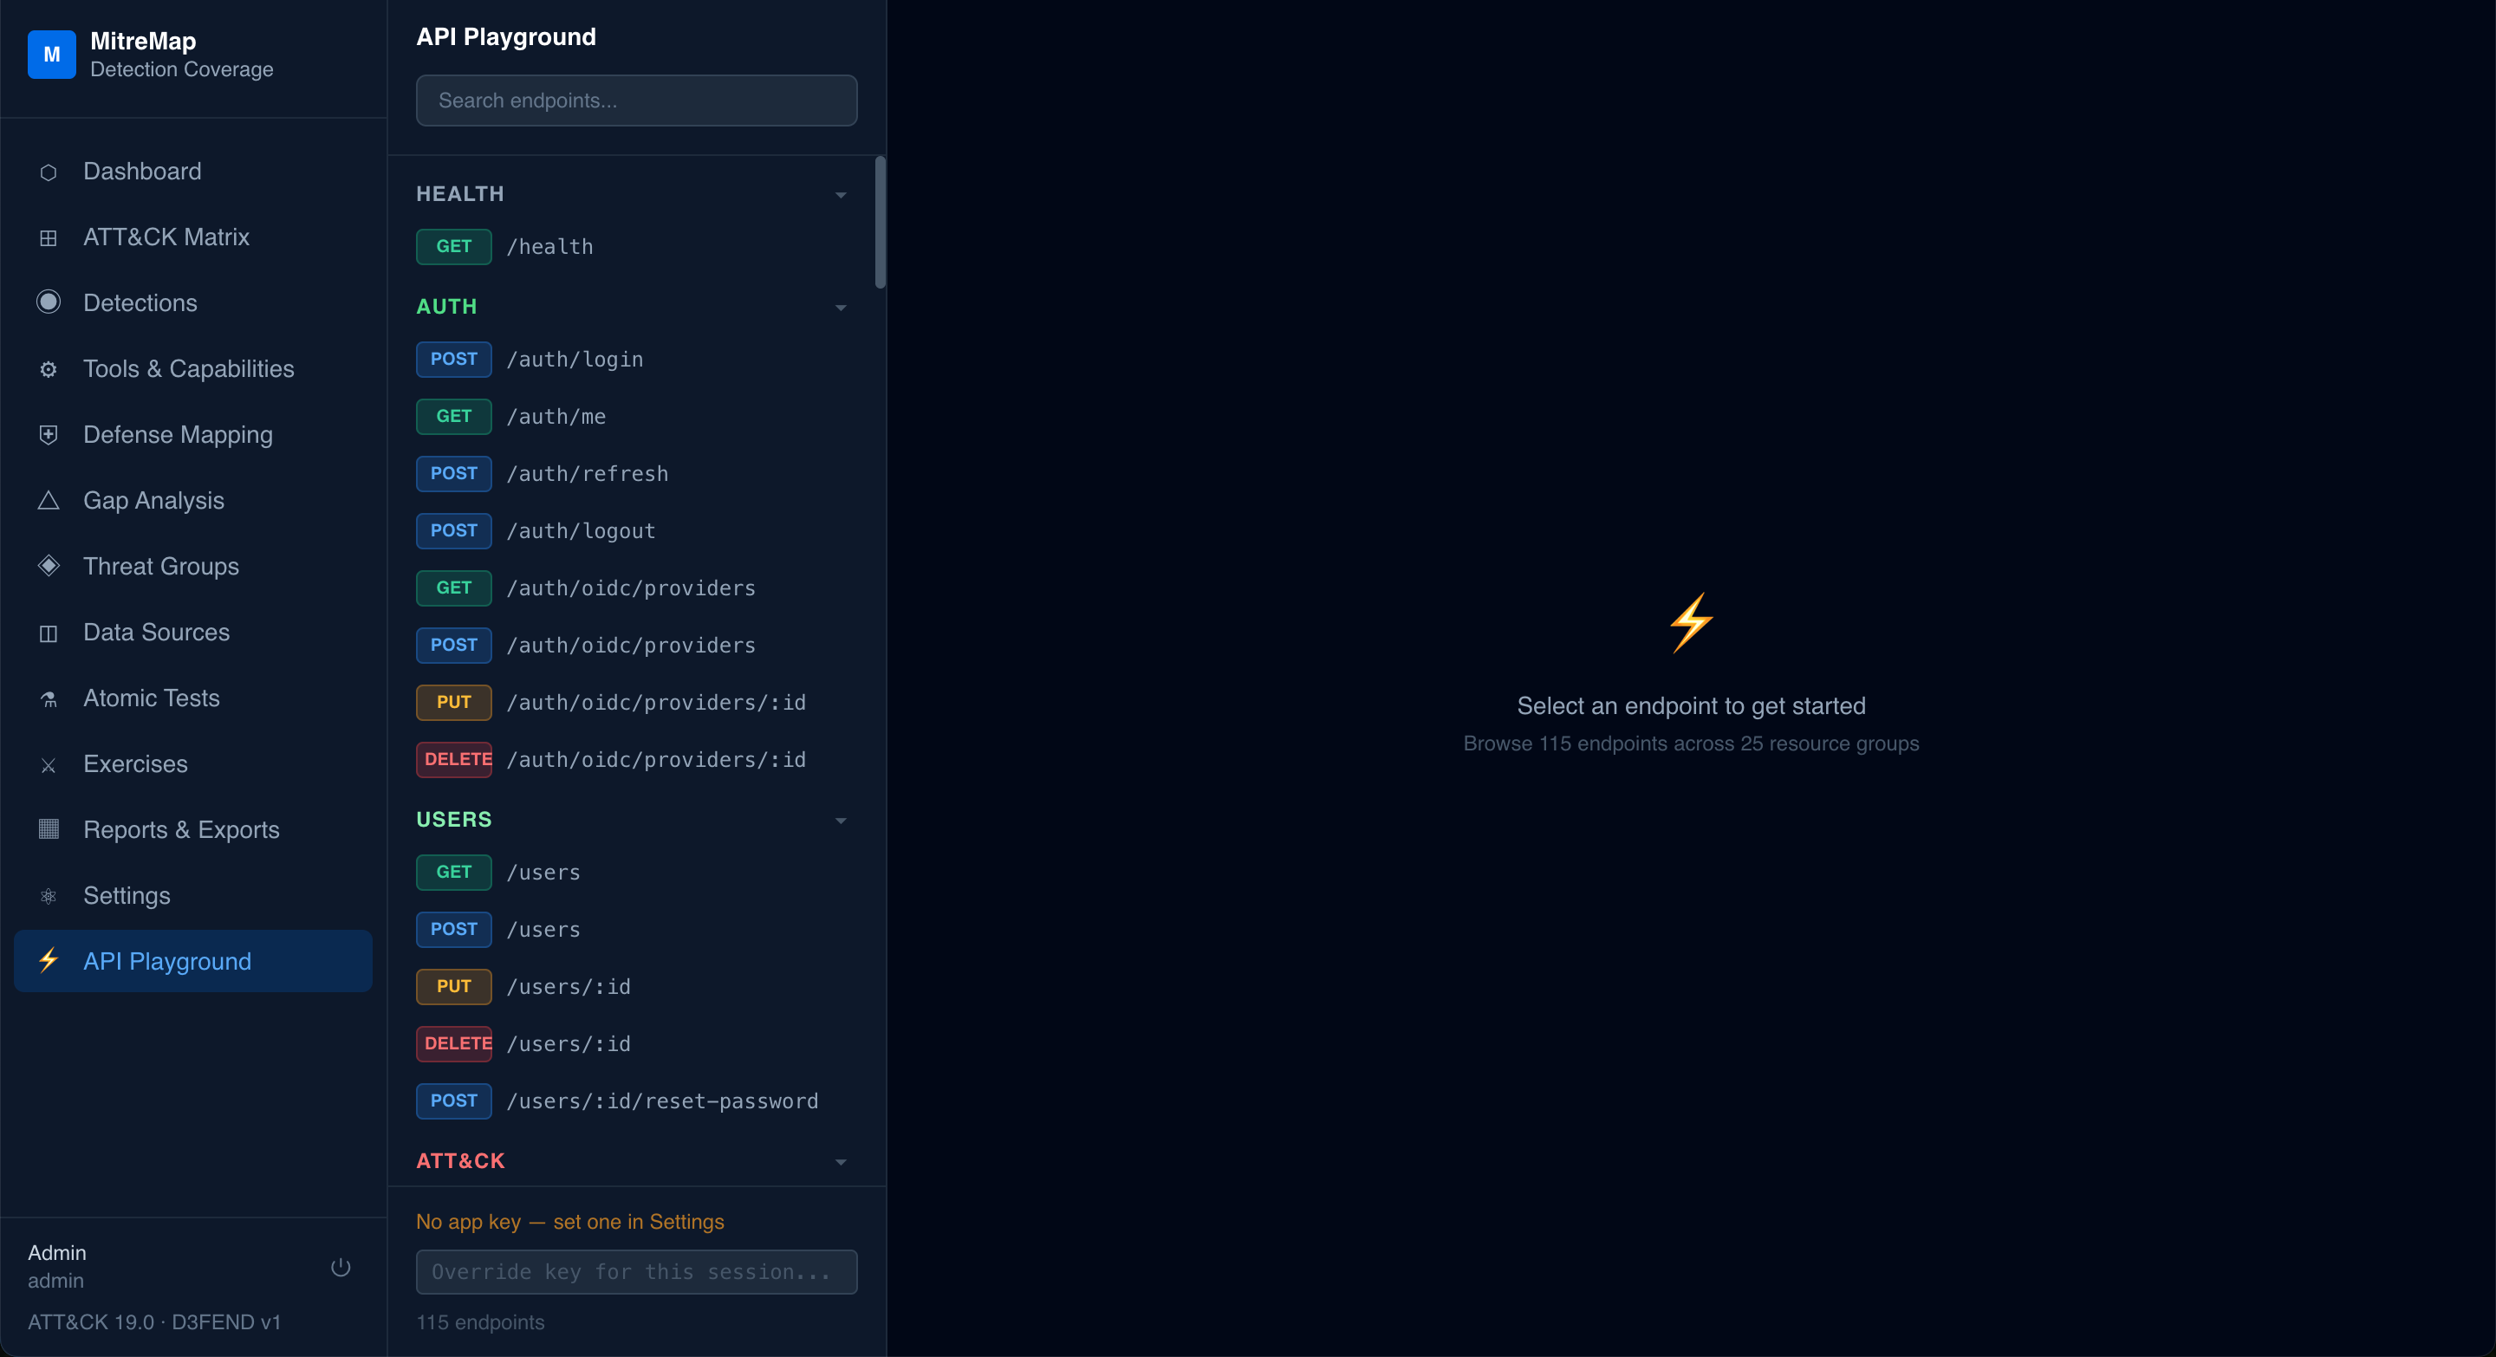The image size is (2496, 1357).
Task: Click the AUTH group heading
Action: 446,306
